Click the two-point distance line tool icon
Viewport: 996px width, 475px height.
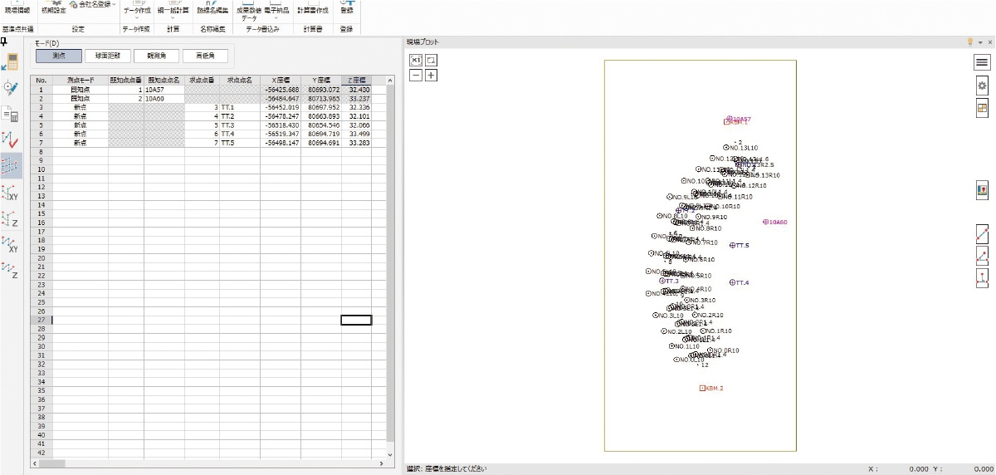tap(981, 235)
